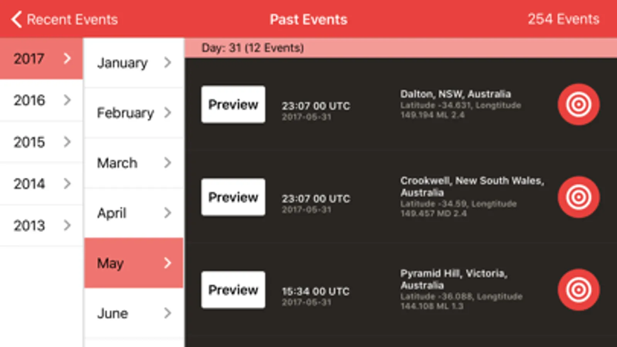Expand the 2015 year row

[x=41, y=142]
